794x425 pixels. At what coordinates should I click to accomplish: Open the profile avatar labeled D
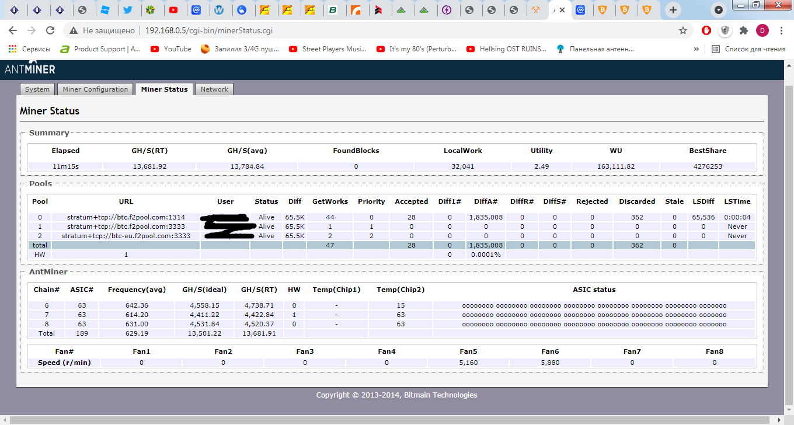[762, 30]
